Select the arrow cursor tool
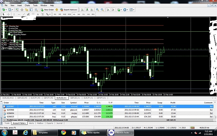The height and width of the screenshot is (136, 217). pyautogui.click(x=3, y=14)
